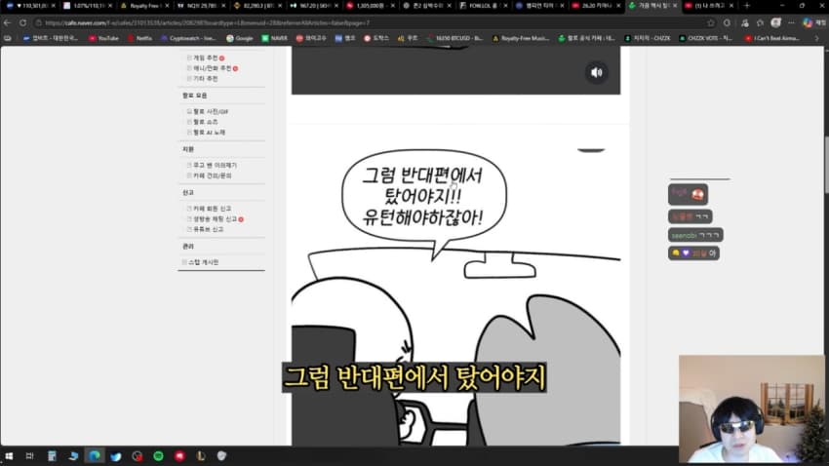Screen dimensions: 829x466
Task: Switch to the first 110,301 browser tab
Action: pos(30,5)
